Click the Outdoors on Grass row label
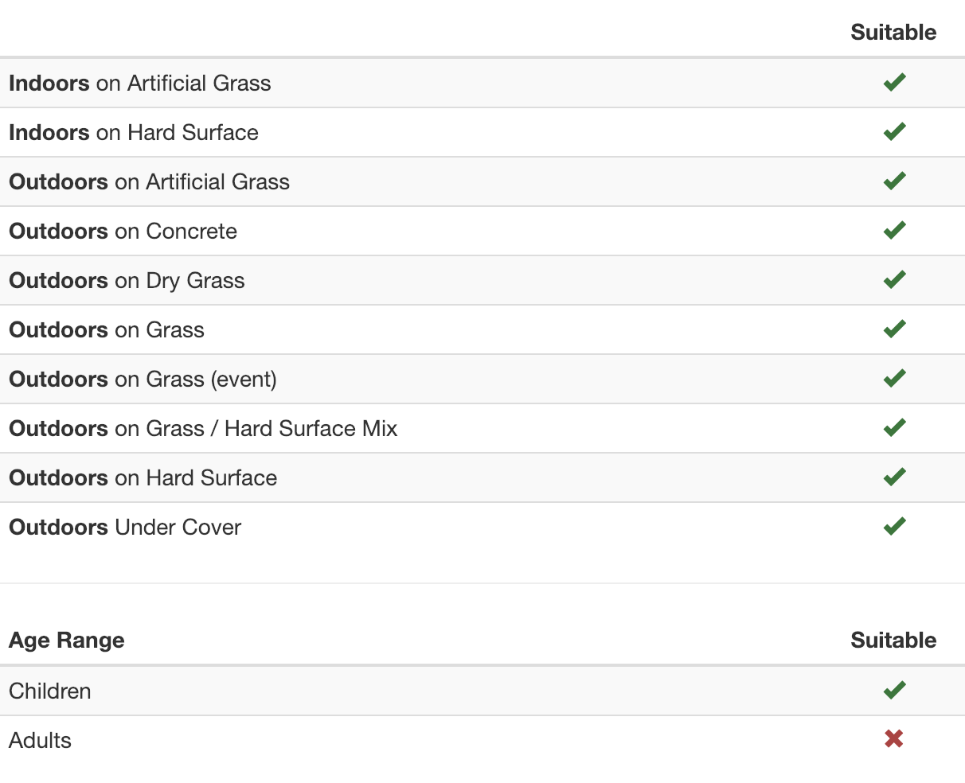The image size is (965, 783). (107, 330)
